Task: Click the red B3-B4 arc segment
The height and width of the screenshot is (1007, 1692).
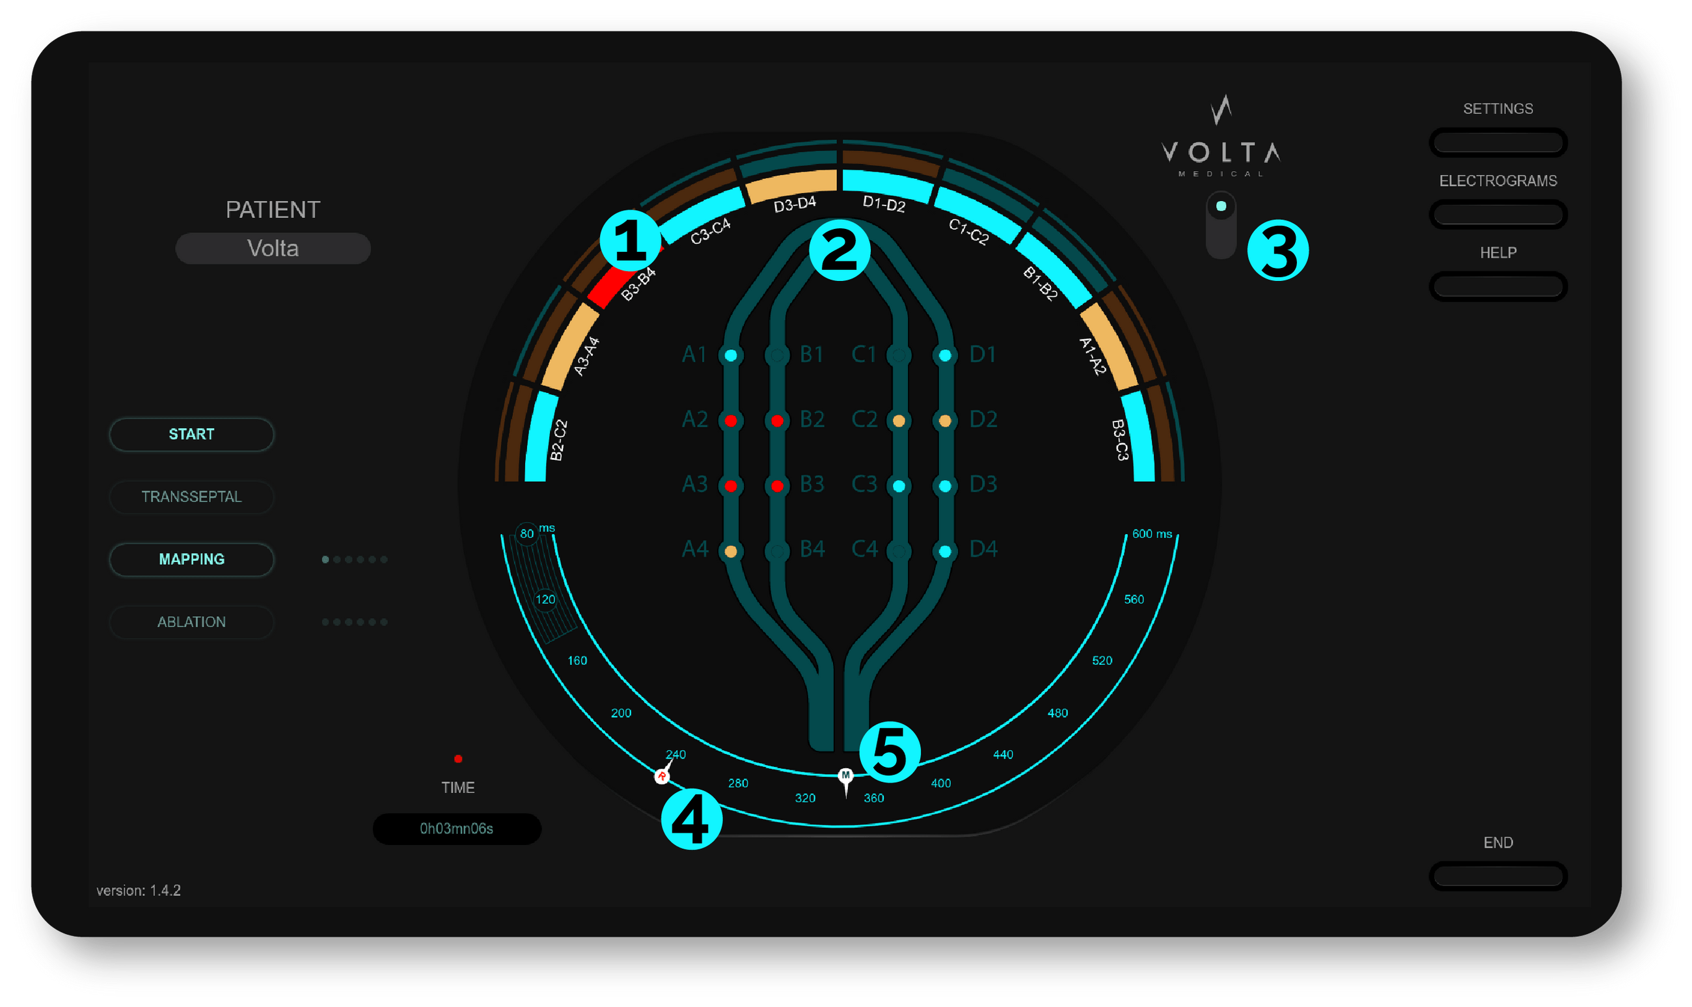Action: click(607, 288)
